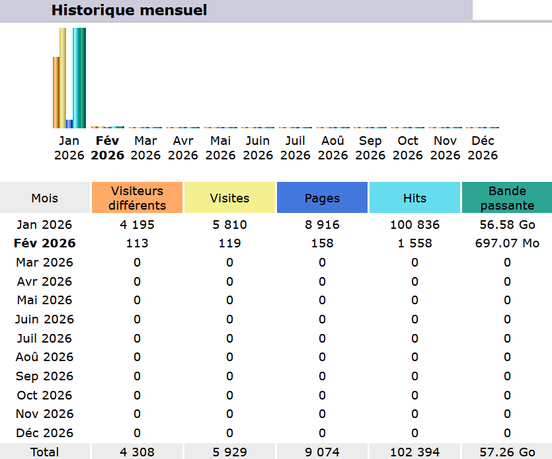Click the orange visitors bar for Jan 2026
Viewport: 552px width, 459px height.
pos(56,93)
